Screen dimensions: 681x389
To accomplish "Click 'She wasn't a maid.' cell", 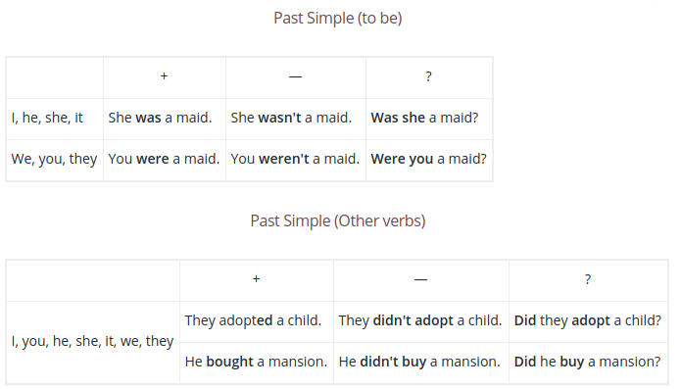I will 295,119.
